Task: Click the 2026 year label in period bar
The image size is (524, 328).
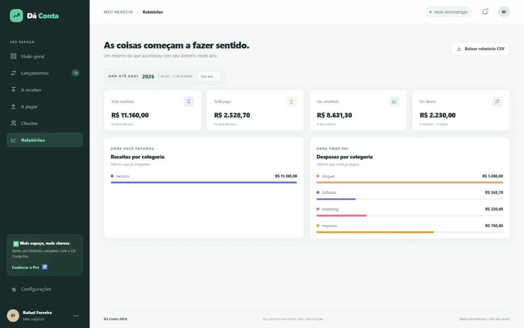Action: click(148, 77)
